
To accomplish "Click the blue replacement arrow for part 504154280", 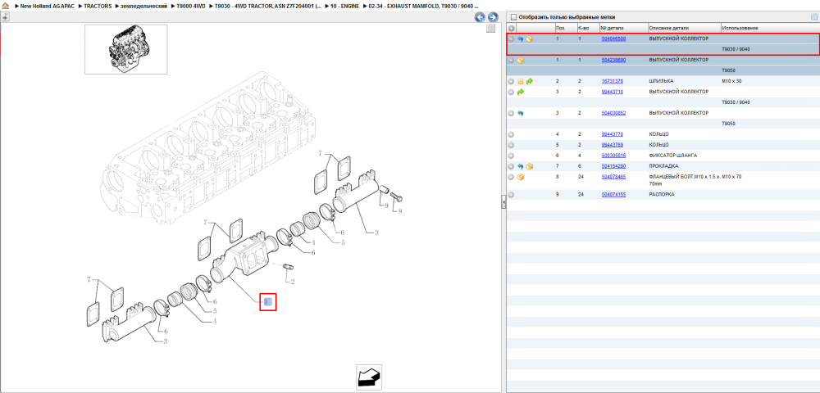I will pos(521,166).
